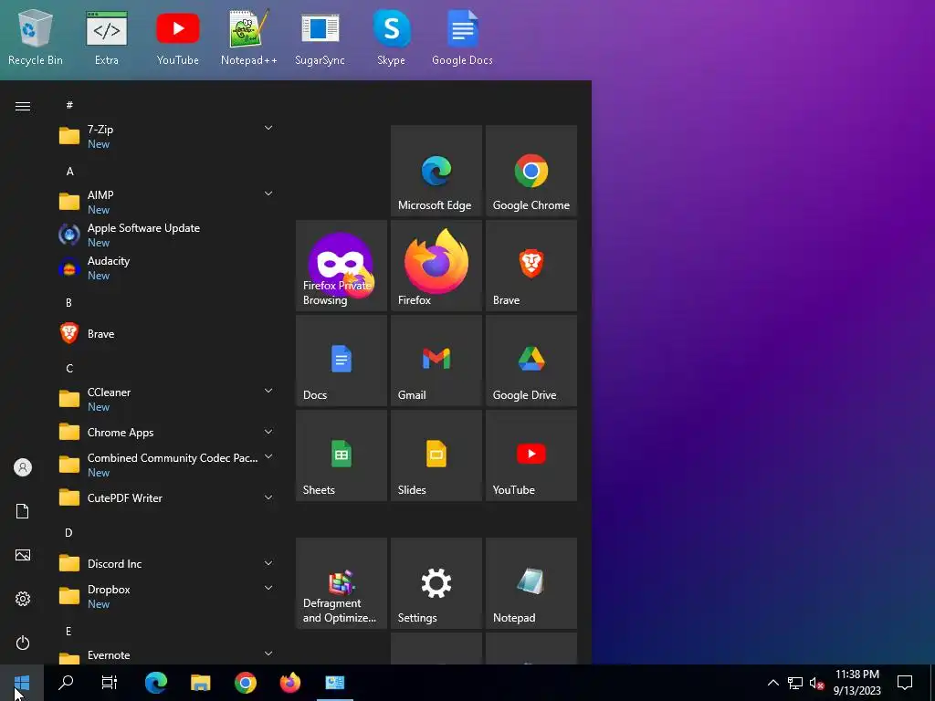Viewport: 935px width, 701px height.
Task: Open the YouTube desktop shortcut
Action: [x=178, y=38]
